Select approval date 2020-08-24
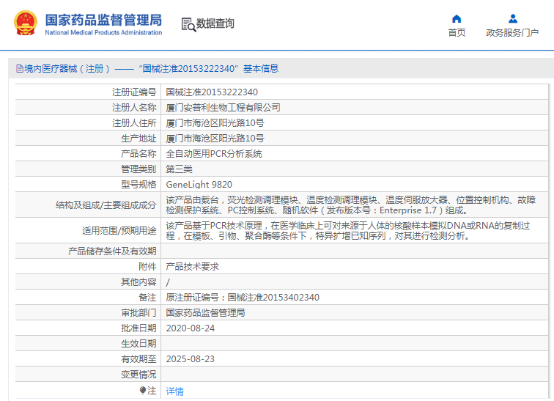 (191, 328)
